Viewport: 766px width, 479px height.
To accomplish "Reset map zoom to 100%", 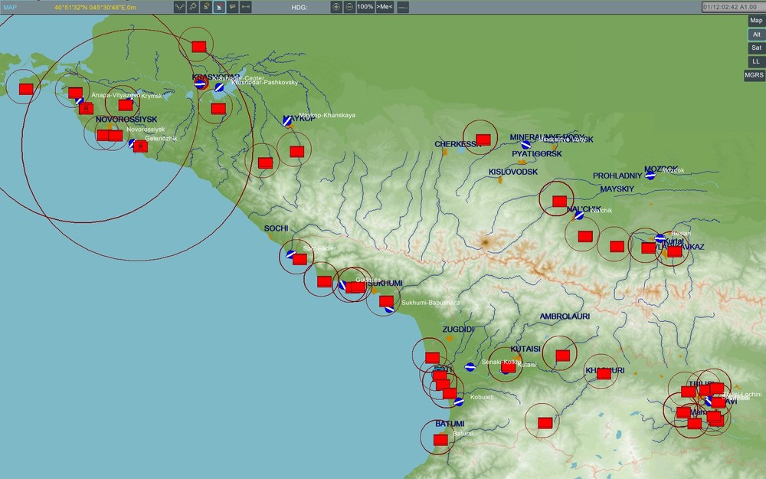I will coord(365,7).
